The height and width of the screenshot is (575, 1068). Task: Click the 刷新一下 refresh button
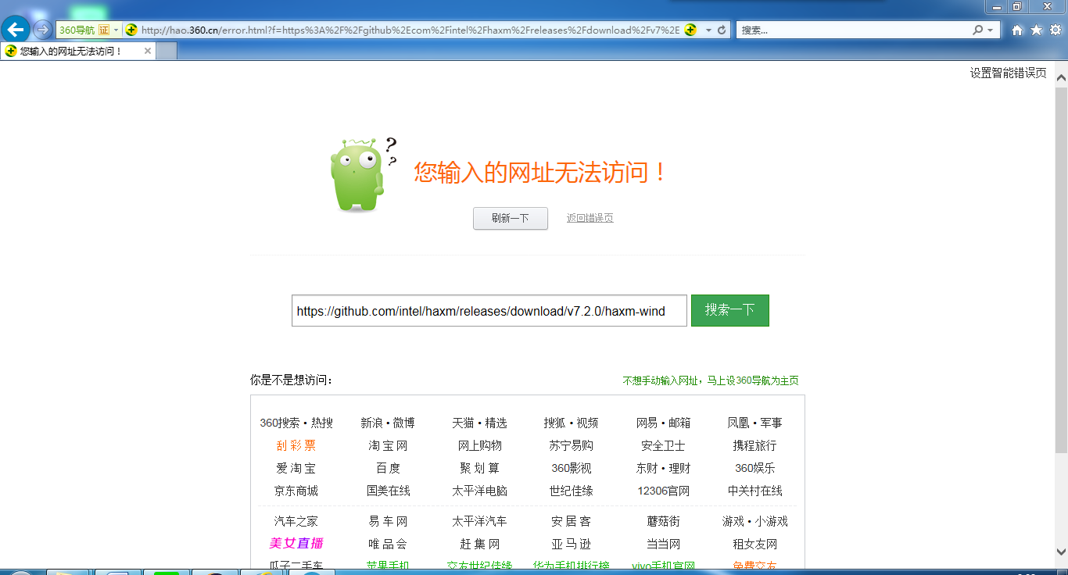tap(511, 219)
